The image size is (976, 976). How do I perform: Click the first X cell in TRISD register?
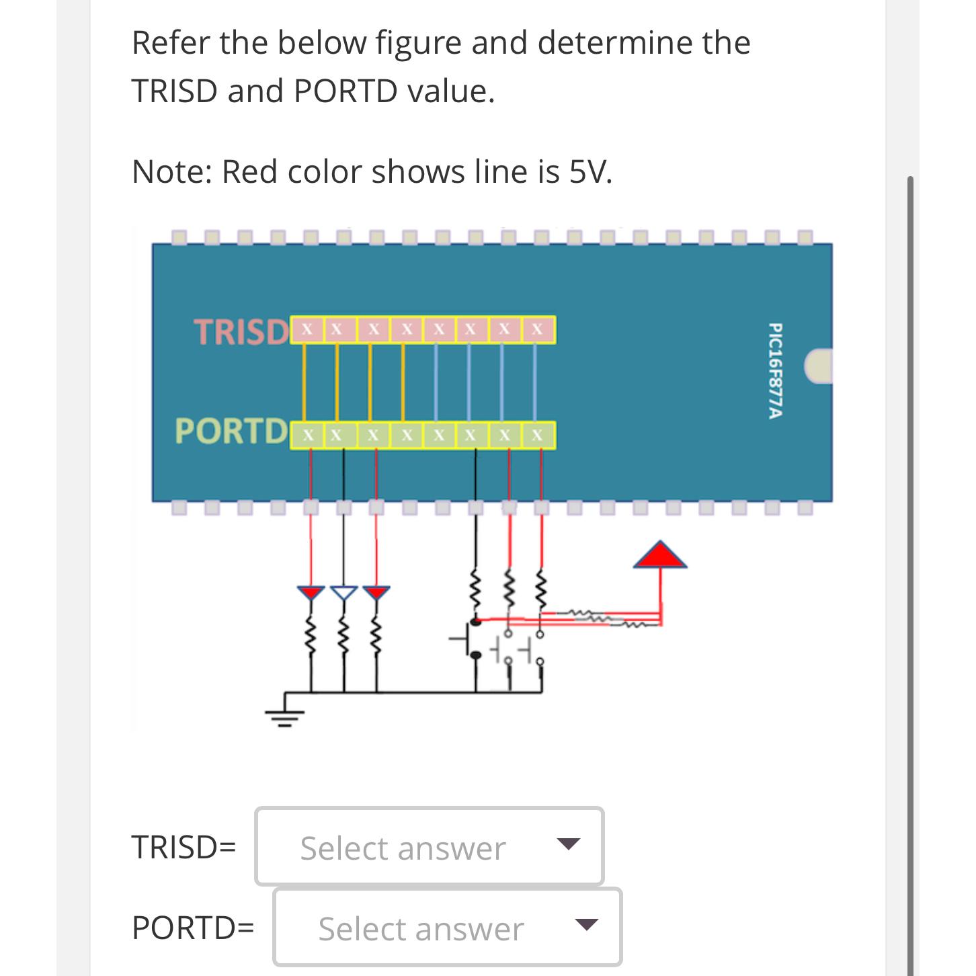[307, 329]
